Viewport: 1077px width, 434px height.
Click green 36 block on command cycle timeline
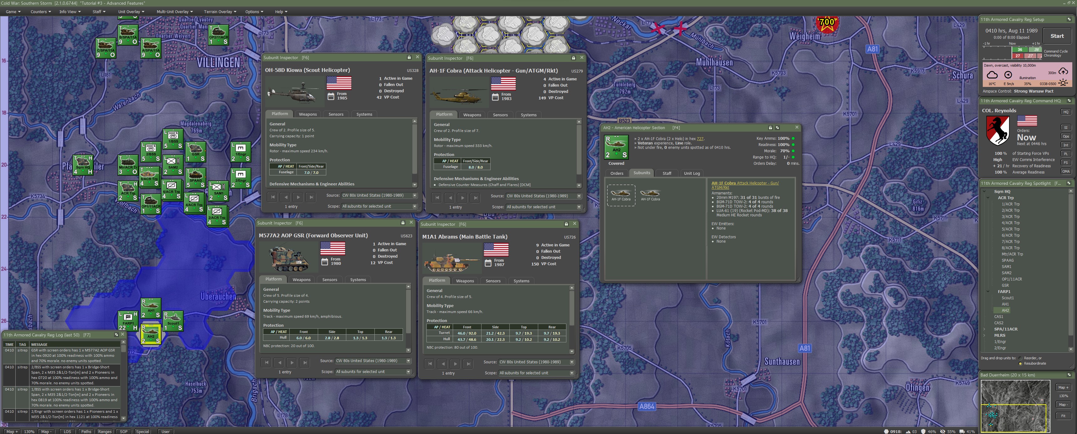[1020, 49]
